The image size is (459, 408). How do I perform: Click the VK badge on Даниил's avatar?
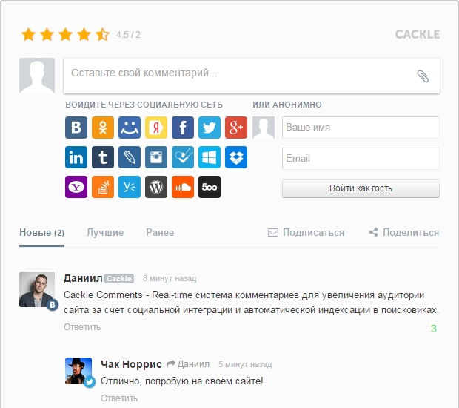click(53, 305)
